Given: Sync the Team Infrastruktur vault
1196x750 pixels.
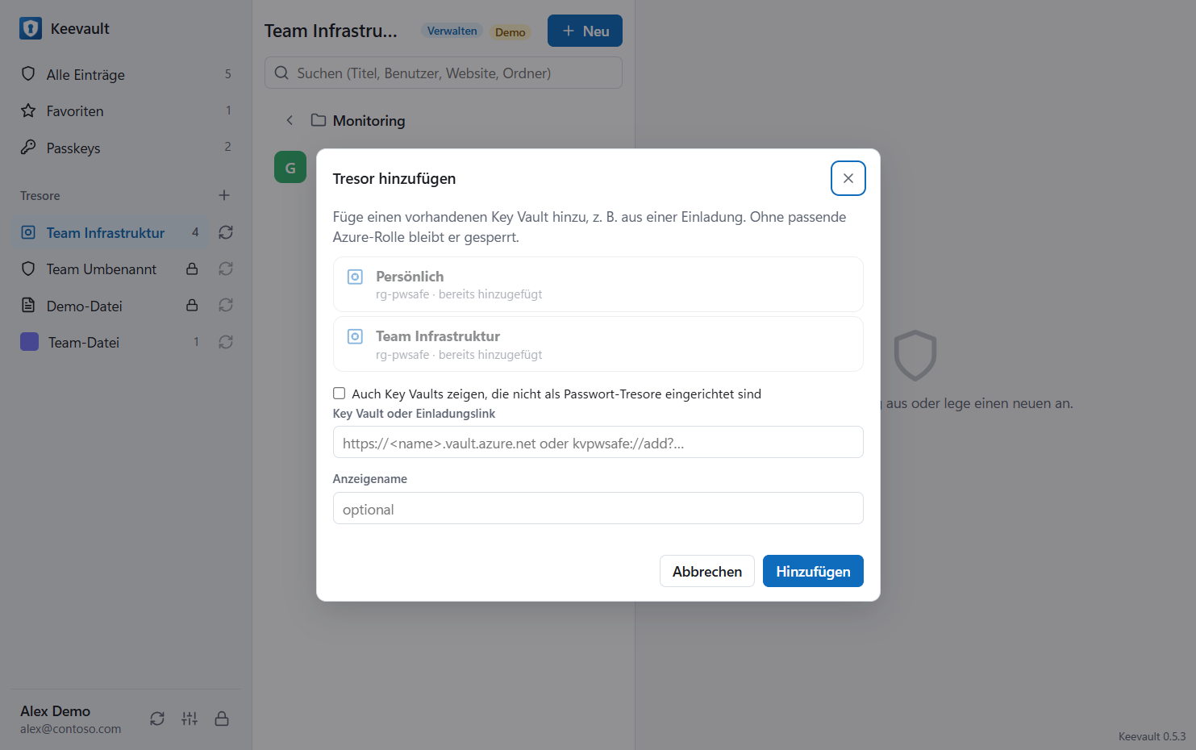Looking at the screenshot, I should pyautogui.click(x=226, y=232).
